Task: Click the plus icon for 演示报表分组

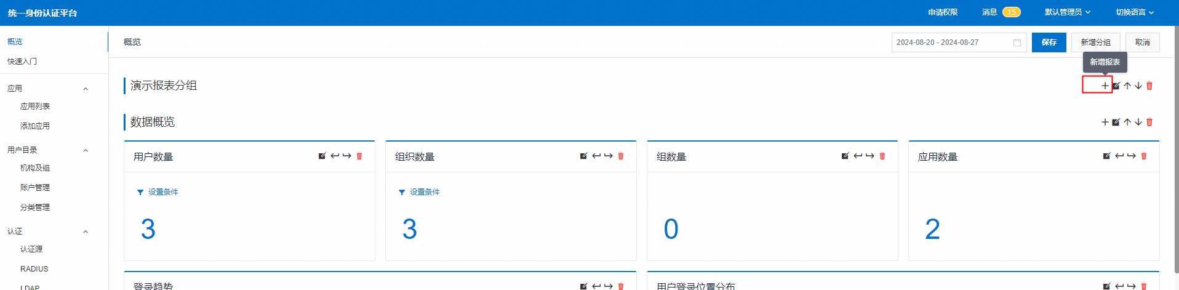Action: pyautogui.click(x=1105, y=86)
